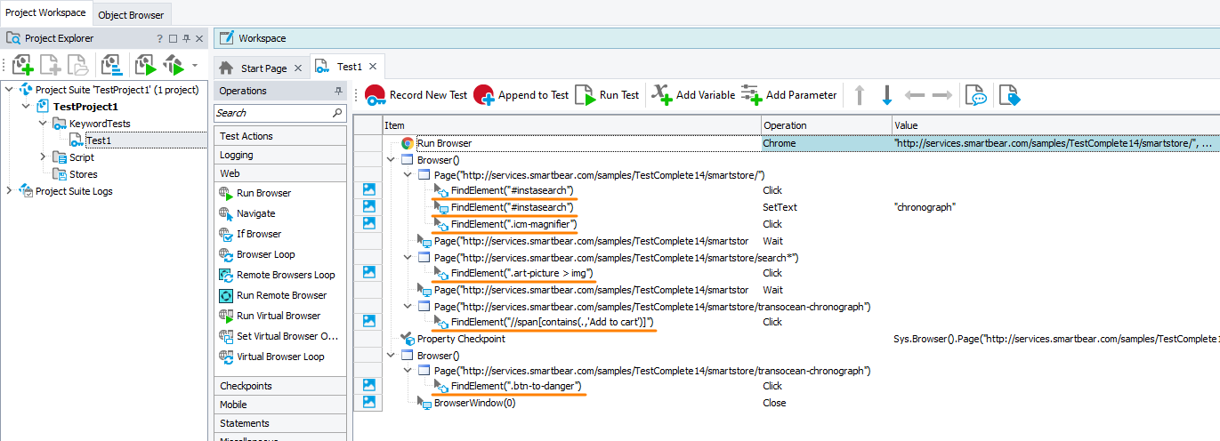This screenshot has height=441, width=1220.
Task: Switch to the Object Browser tab
Action: click(131, 15)
